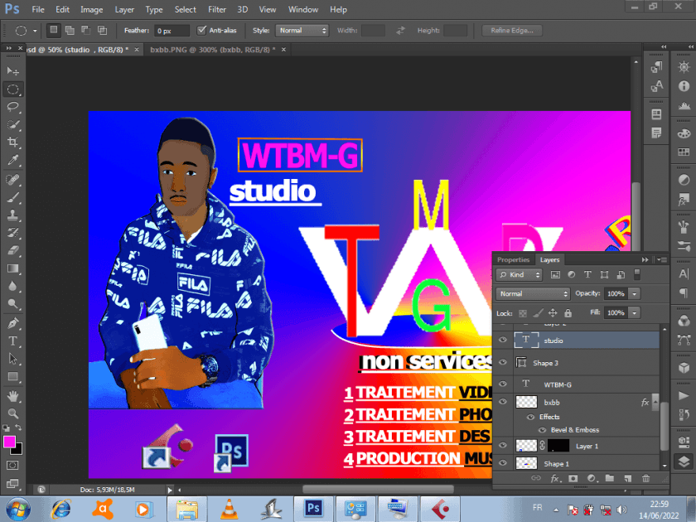This screenshot has width=696, height=522.
Task: Select the studio layer thumbnail
Action: pyautogui.click(x=525, y=340)
